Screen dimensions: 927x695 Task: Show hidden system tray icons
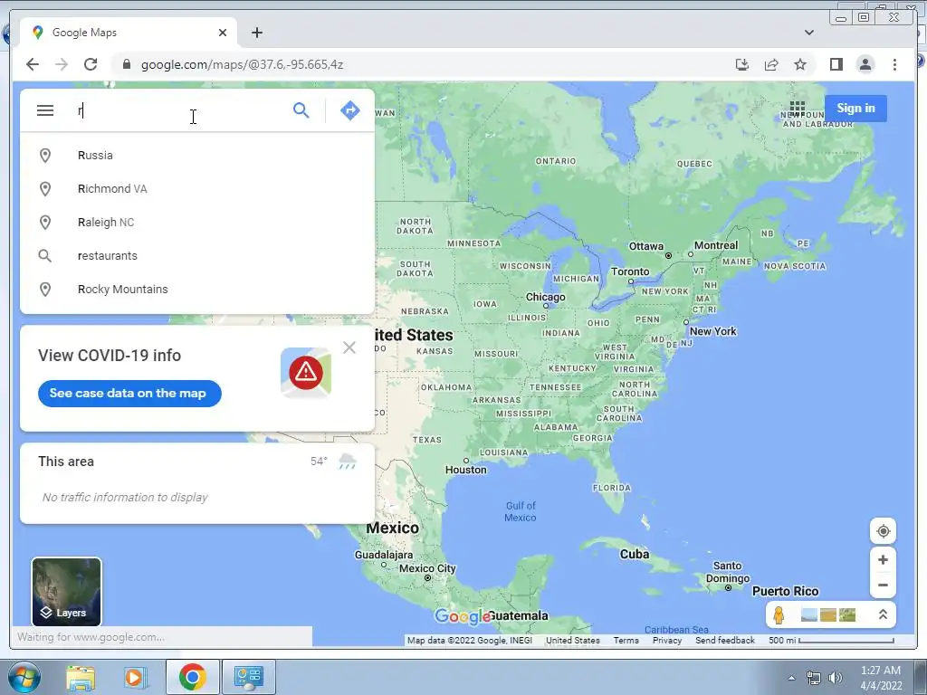pos(791,678)
